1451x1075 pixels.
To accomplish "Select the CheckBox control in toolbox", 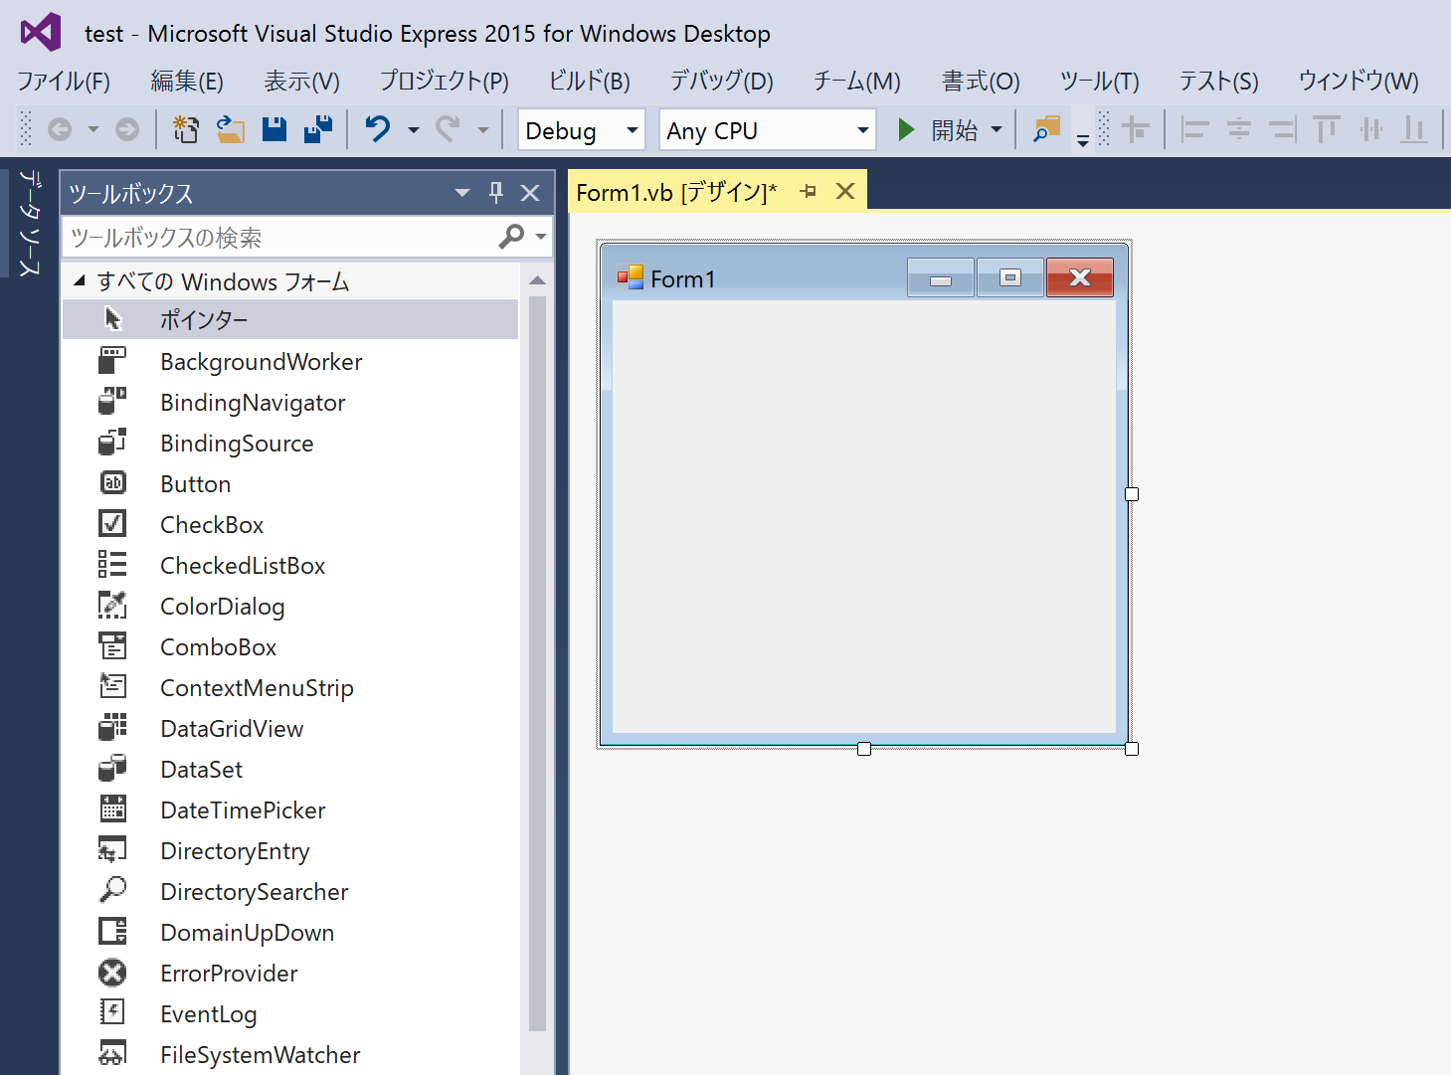I will coord(212,525).
